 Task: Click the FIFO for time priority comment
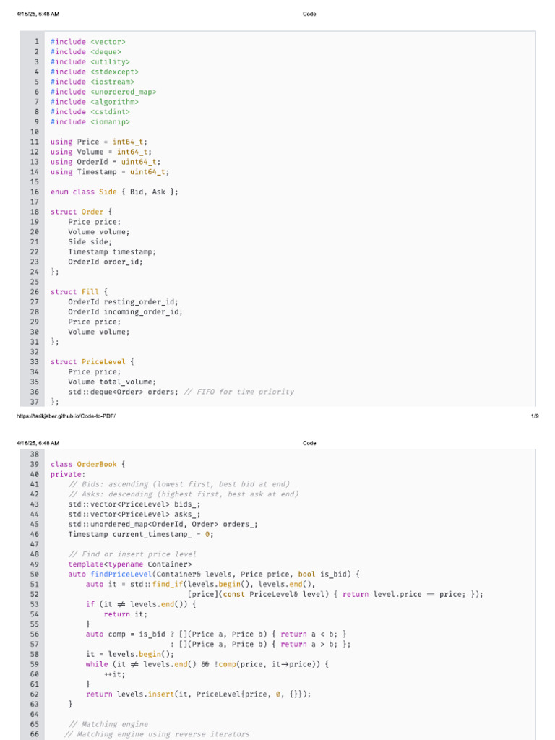coord(238,392)
